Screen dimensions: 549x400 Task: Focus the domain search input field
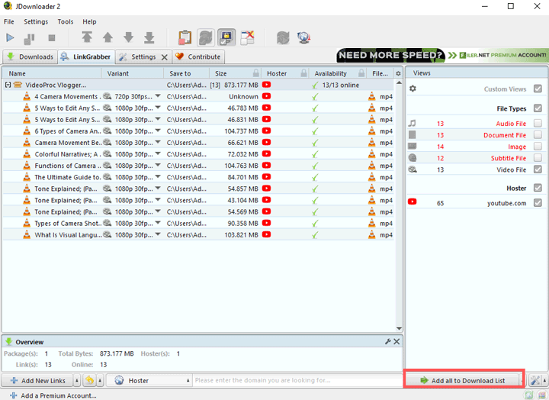point(297,380)
